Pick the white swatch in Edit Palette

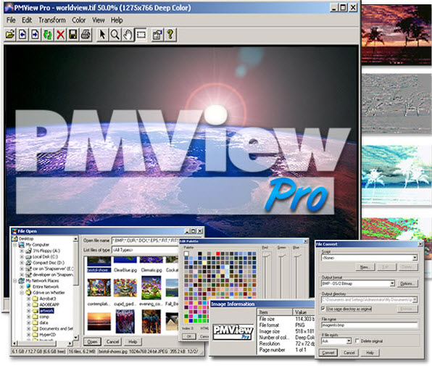click(x=186, y=254)
